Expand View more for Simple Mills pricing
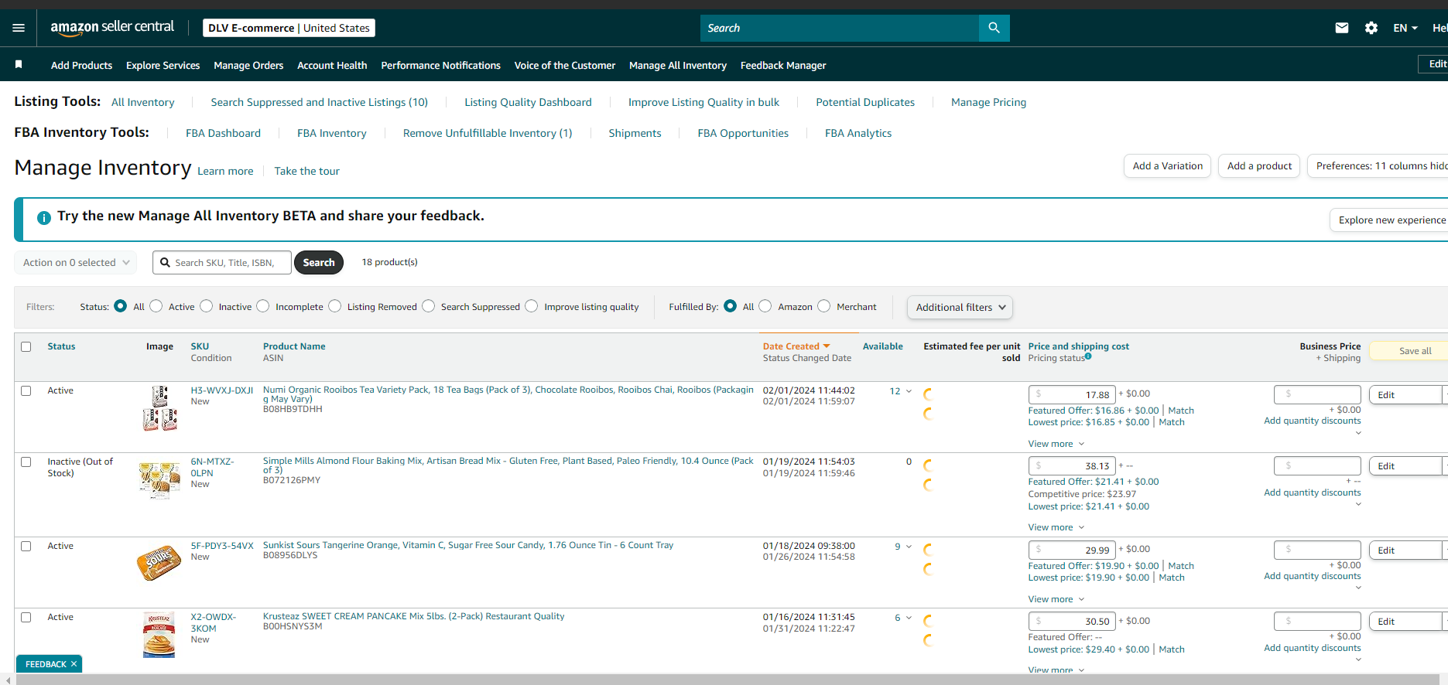Viewport: 1448px width, 685px height. pyautogui.click(x=1056, y=527)
